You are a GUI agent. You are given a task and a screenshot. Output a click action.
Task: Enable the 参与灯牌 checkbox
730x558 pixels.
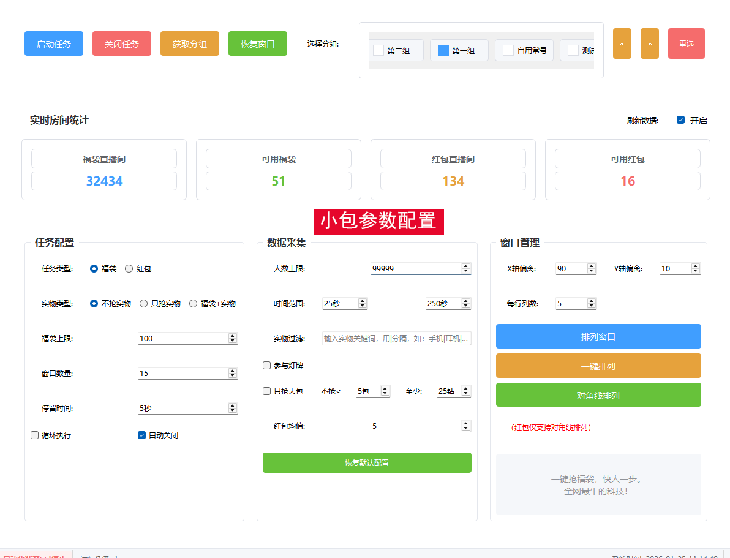coord(267,366)
